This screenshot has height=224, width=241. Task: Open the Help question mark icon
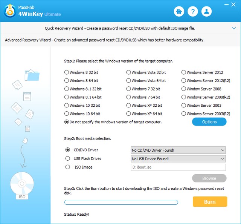point(193,11)
